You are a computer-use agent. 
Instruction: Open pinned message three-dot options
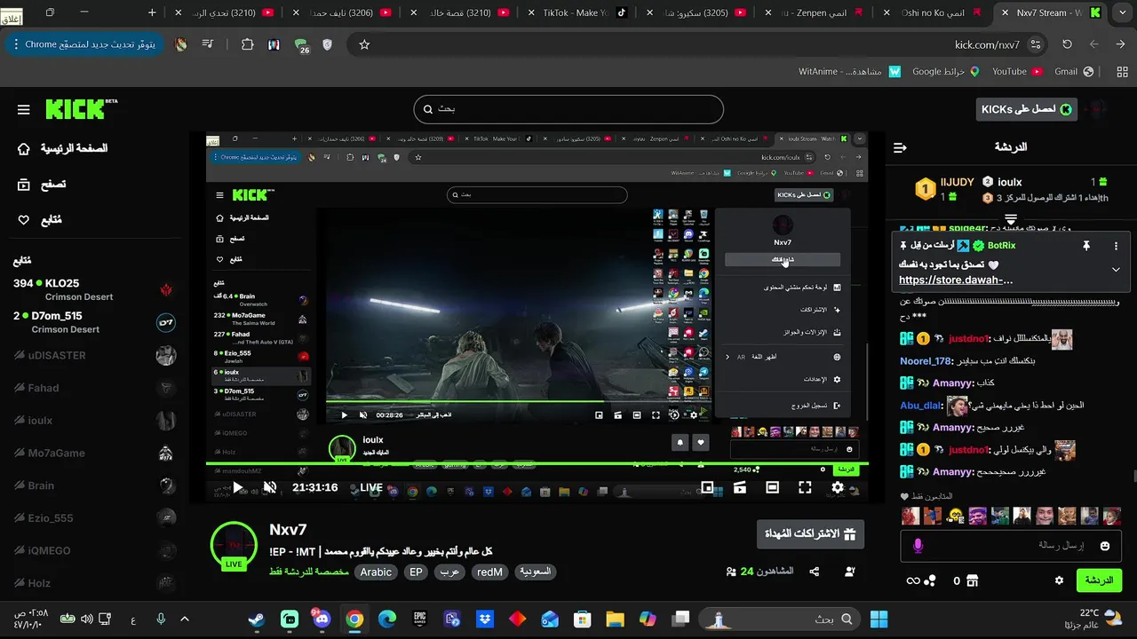click(x=1116, y=246)
